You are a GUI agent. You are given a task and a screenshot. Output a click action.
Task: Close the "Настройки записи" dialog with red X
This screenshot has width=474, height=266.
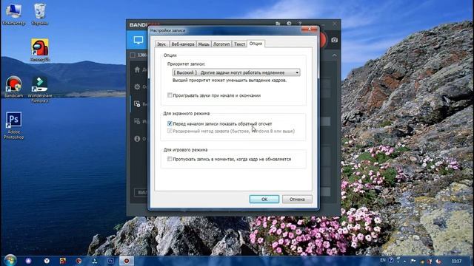[x=310, y=30]
